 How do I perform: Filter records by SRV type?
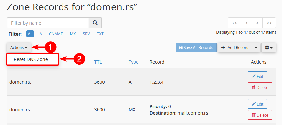click(86, 34)
